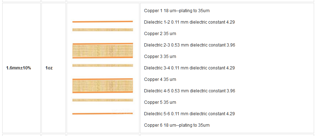Click the PCB stackup diagram image
The image size is (317, 136).
103,68
